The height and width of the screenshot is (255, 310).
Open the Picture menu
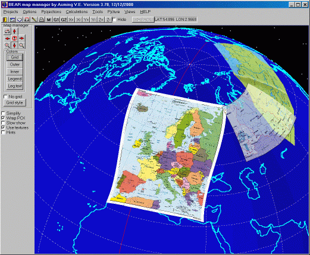tap(114, 12)
